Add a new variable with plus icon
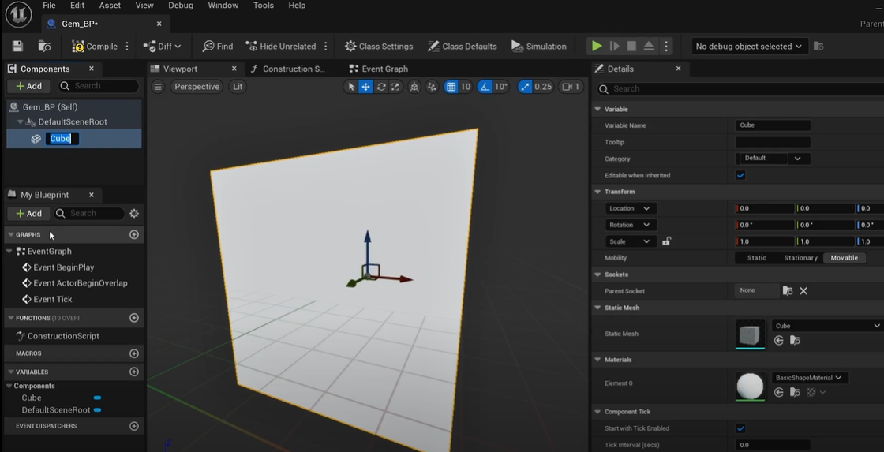 click(134, 372)
